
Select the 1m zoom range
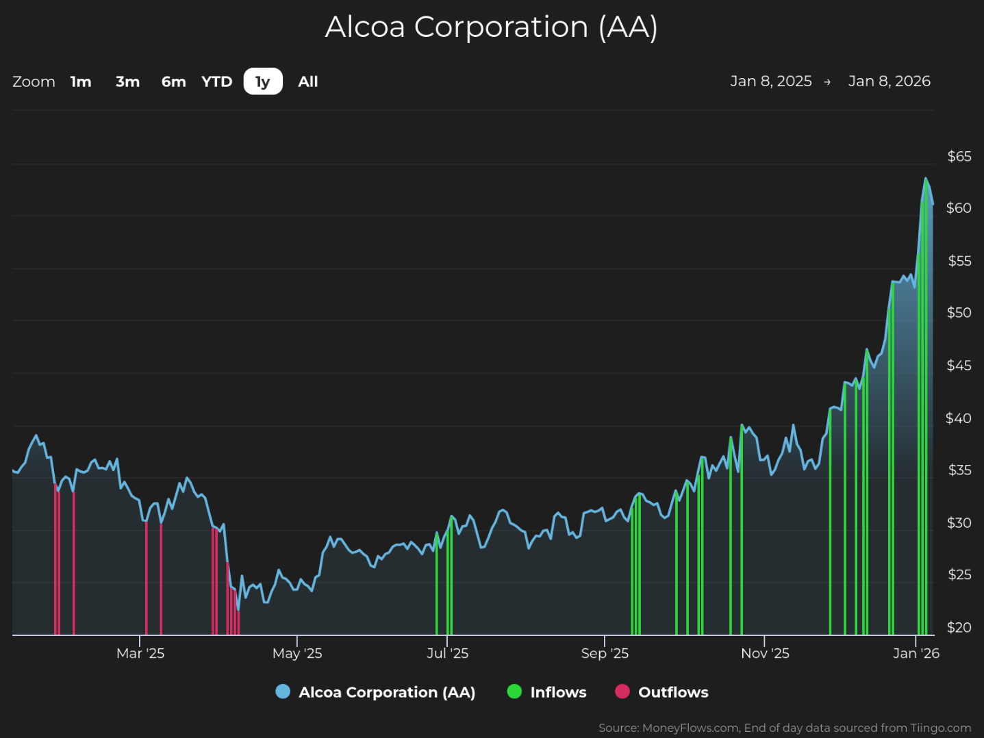81,81
